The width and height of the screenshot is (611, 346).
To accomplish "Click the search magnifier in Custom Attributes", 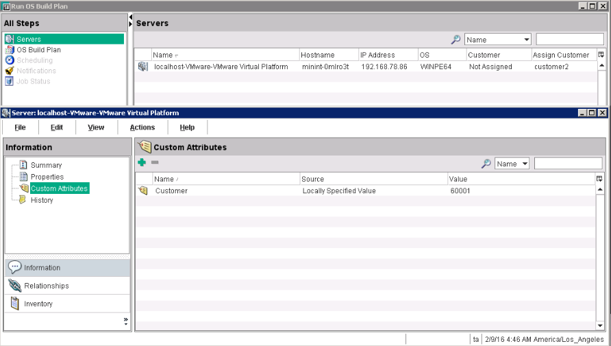I will click(x=486, y=164).
